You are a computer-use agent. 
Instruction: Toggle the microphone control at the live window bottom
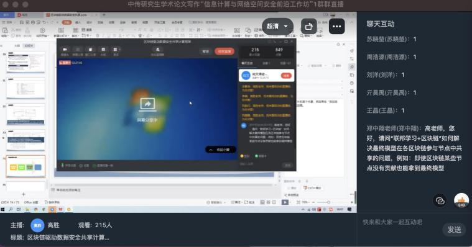tap(63, 165)
